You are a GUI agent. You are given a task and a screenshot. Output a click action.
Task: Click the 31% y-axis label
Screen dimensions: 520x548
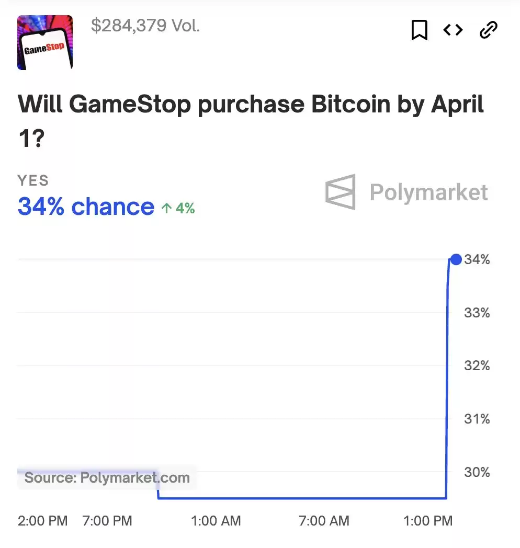pyautogui.click(x=477, y=419)
